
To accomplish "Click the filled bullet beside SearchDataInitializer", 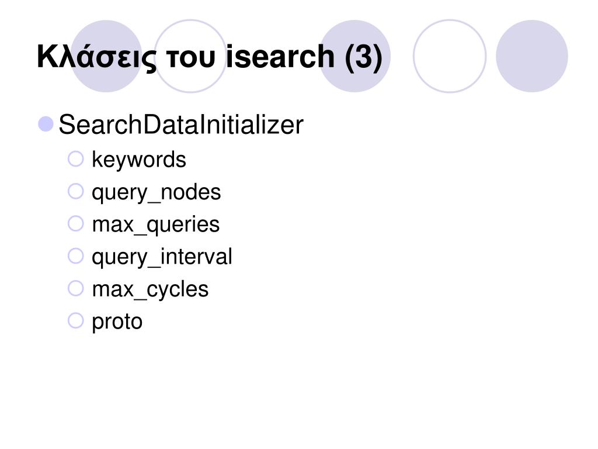I will [46, 124].
